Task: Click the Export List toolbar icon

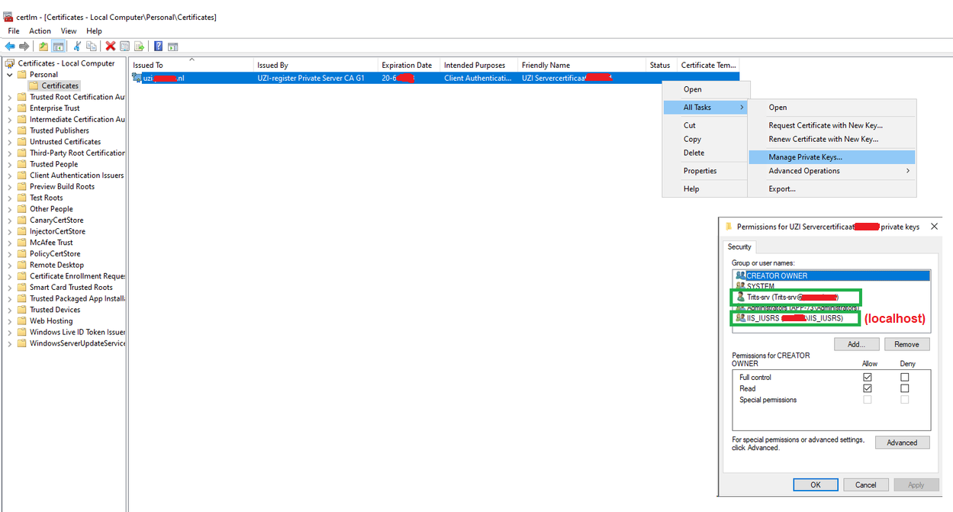Action: (139, 47)
